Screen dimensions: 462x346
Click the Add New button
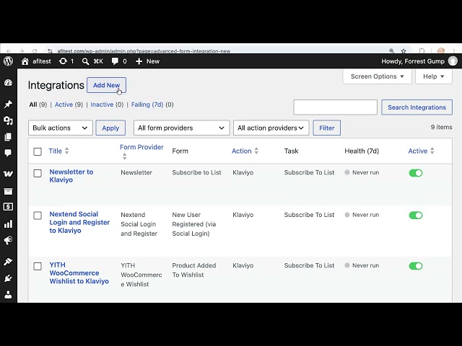tap(106, 85)
